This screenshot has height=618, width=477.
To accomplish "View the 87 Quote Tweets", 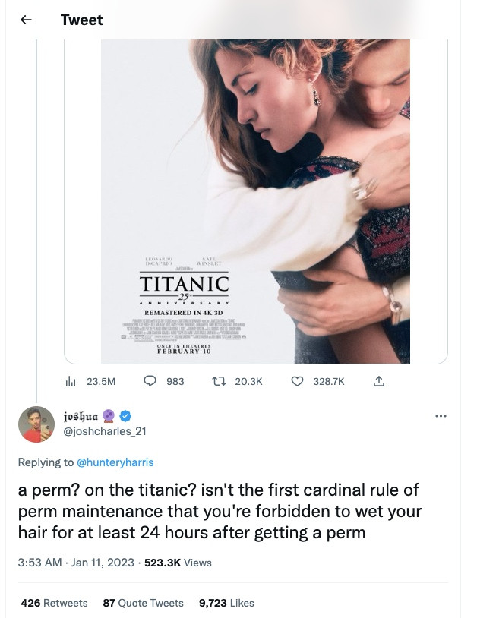I will (143, 603).
